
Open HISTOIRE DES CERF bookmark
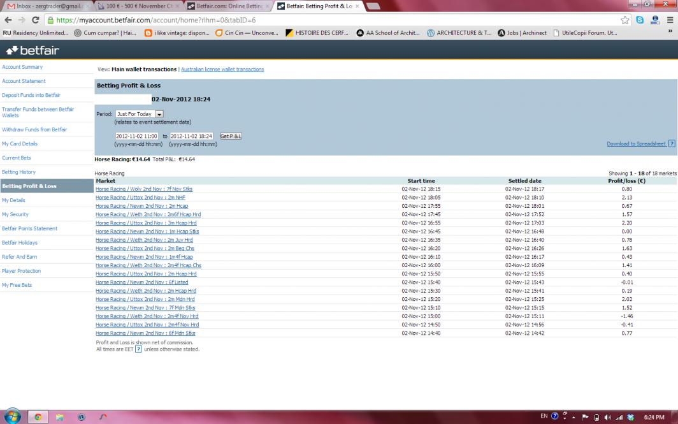click(x=317, y=33)
